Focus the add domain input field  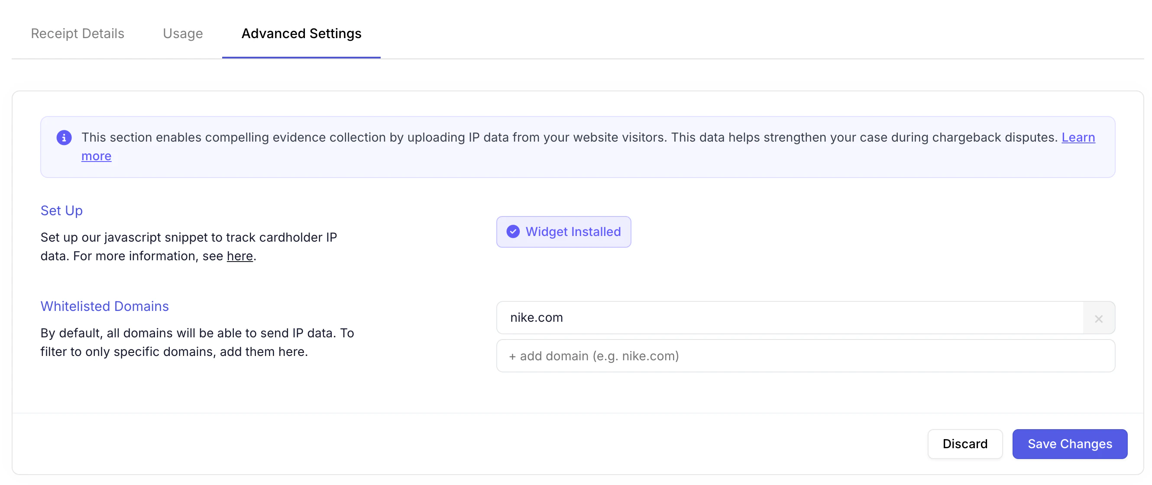pyautogui.click(x=805, y=356)
